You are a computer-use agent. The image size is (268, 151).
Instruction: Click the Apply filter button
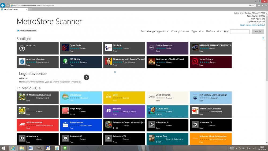click(258, 32)
